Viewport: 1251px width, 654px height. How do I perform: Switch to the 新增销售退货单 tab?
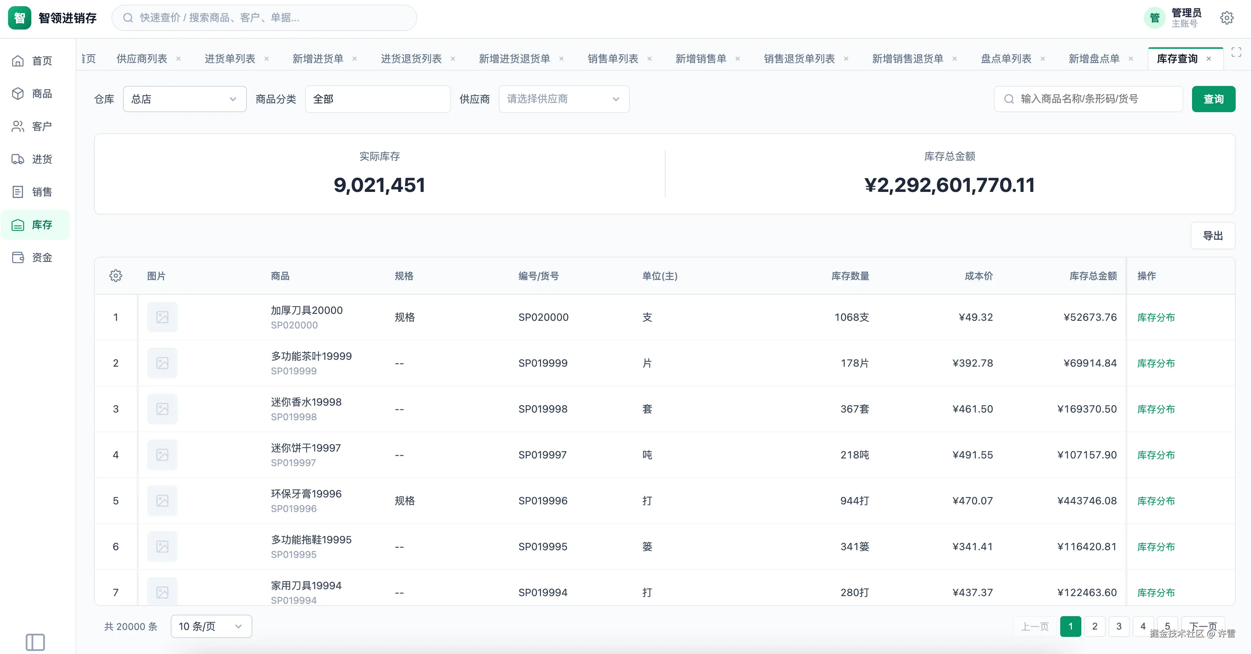[907, 59]
